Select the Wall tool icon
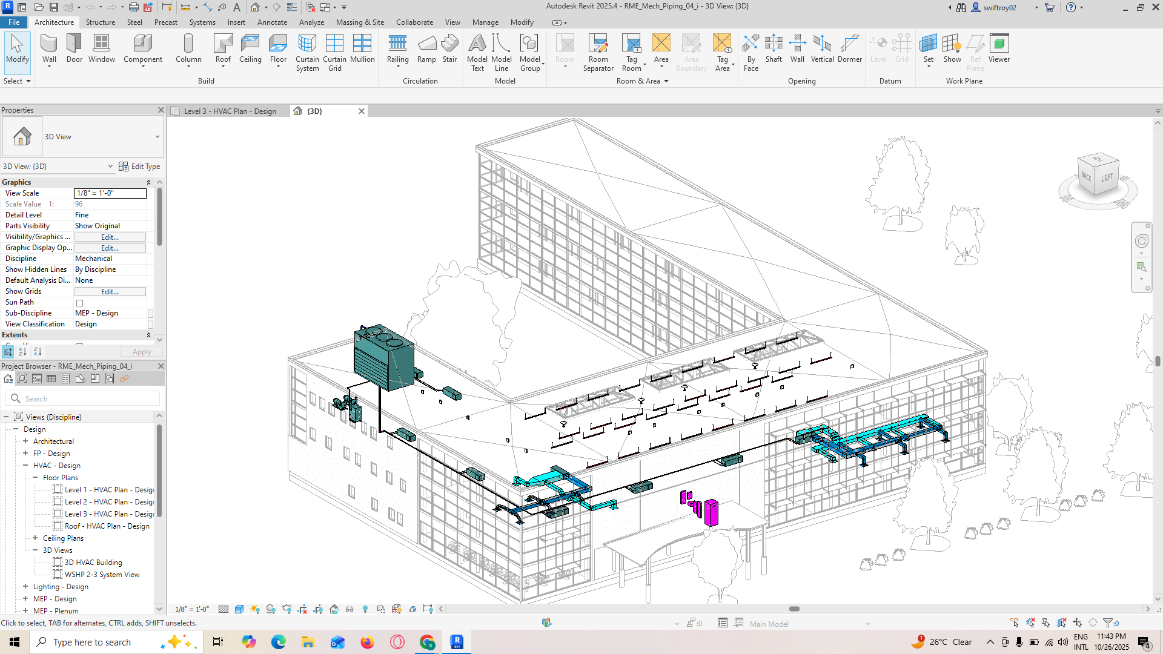 (49, 44)
